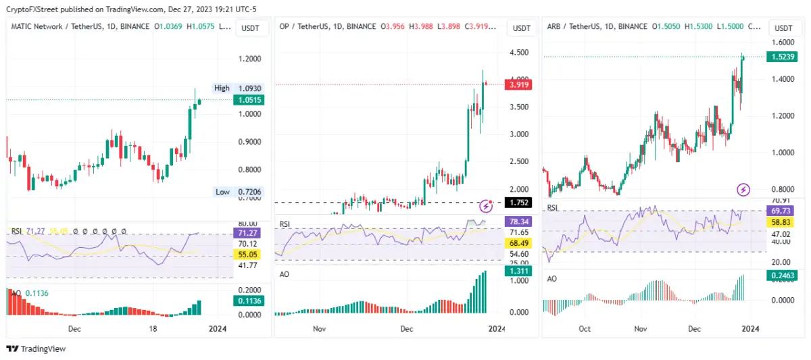Open USDT currency selector on ARB chart
Viewport: 811px width, 360px height.
(783, 28)
